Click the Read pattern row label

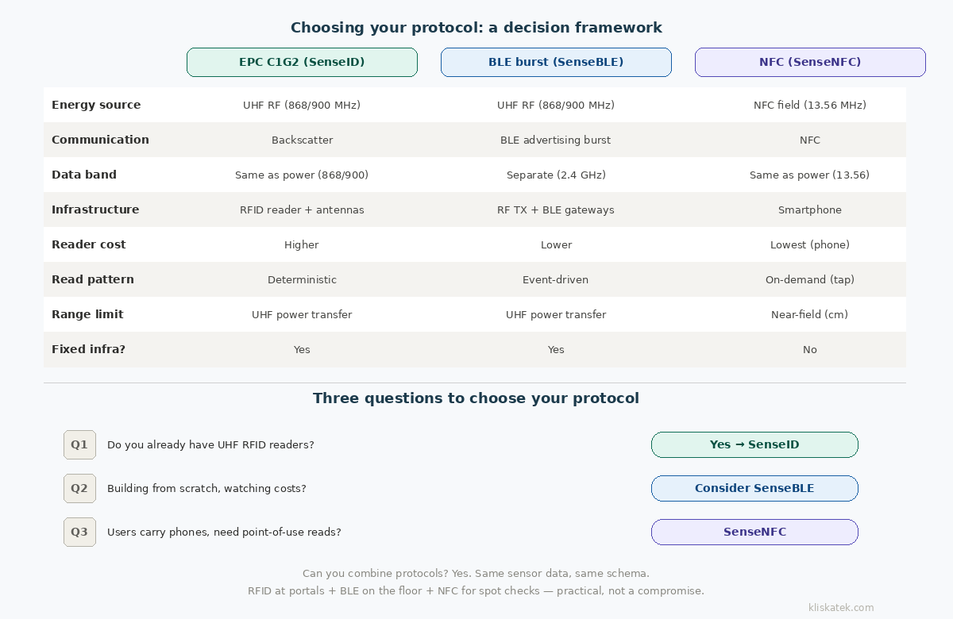[93, 279]
